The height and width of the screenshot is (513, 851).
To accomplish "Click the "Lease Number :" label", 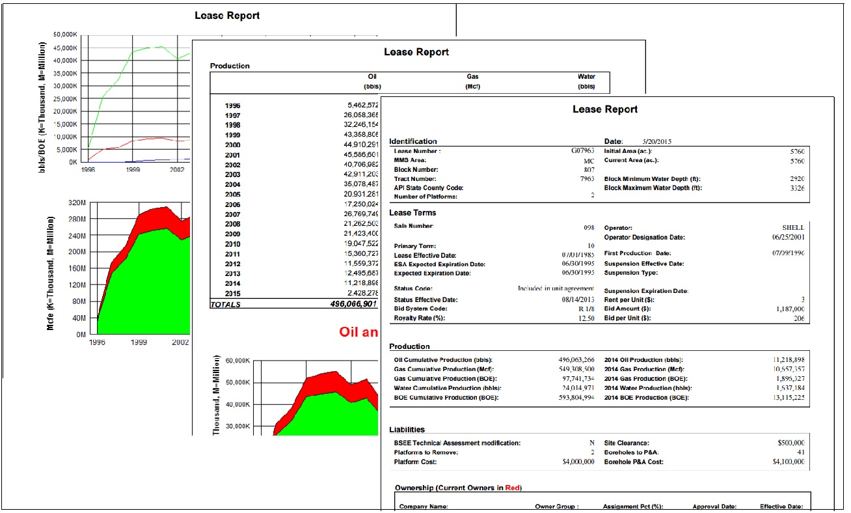I will [x=417, y=151].
